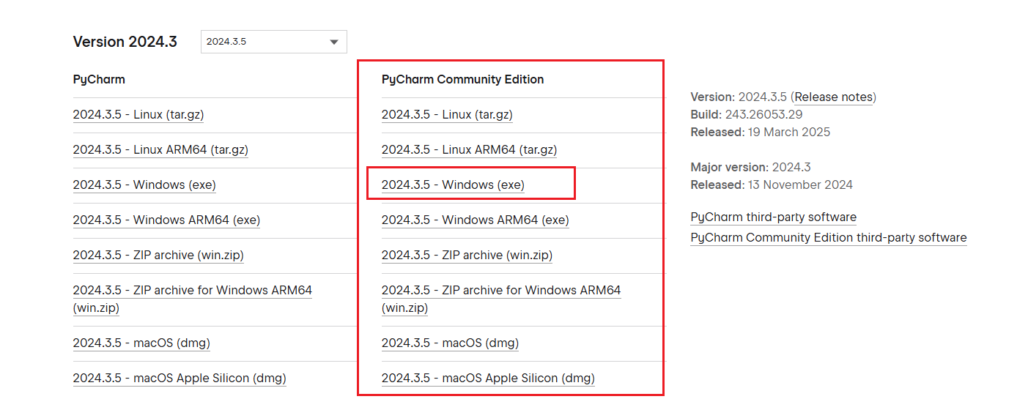Download PyCharm 2024.3.5 Windows ARM64 (exe)
The width and height of the screenshot is (1028, 410).
[x=166, y=220]
